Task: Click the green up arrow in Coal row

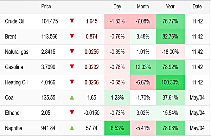Action: click(72, 97)
